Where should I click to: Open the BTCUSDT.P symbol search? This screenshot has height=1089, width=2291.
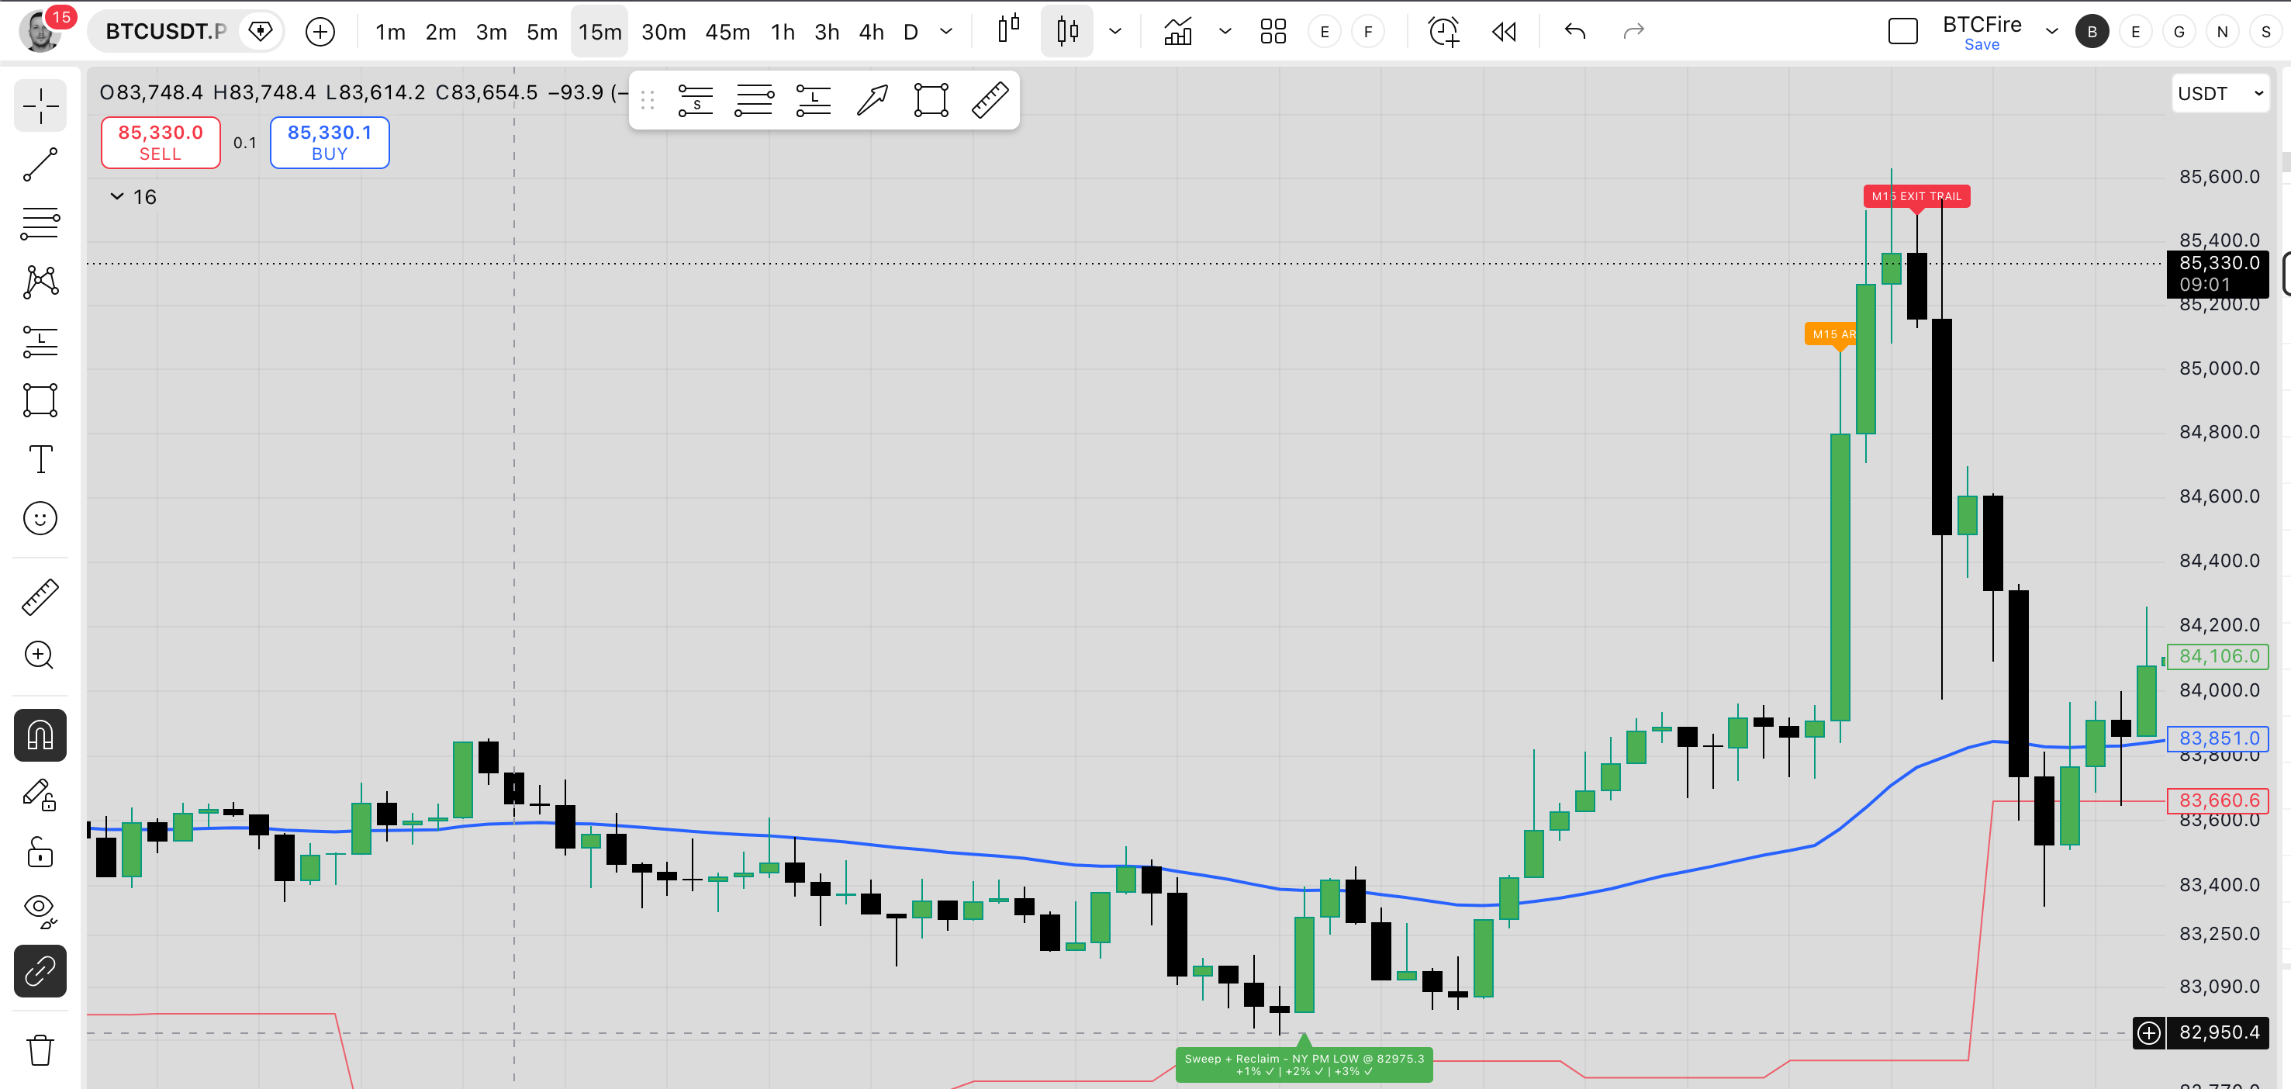(165, 32)
